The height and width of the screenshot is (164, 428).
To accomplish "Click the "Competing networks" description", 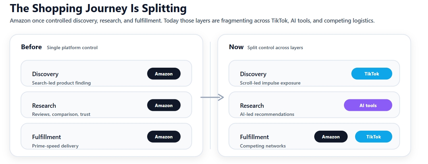I will tap(263, 146).
